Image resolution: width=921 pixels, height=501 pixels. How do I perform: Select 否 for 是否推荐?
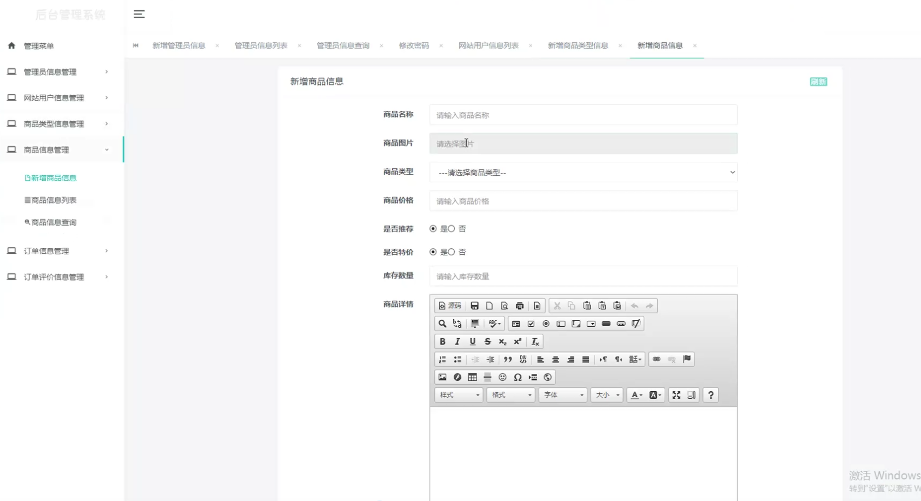452,229
